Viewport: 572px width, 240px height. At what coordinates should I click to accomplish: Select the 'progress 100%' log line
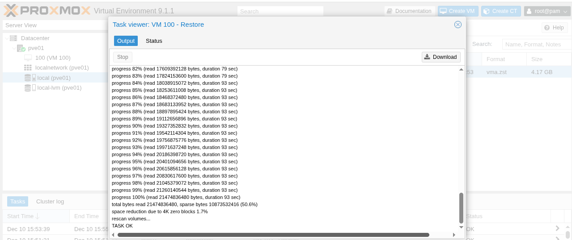(176, 197)
